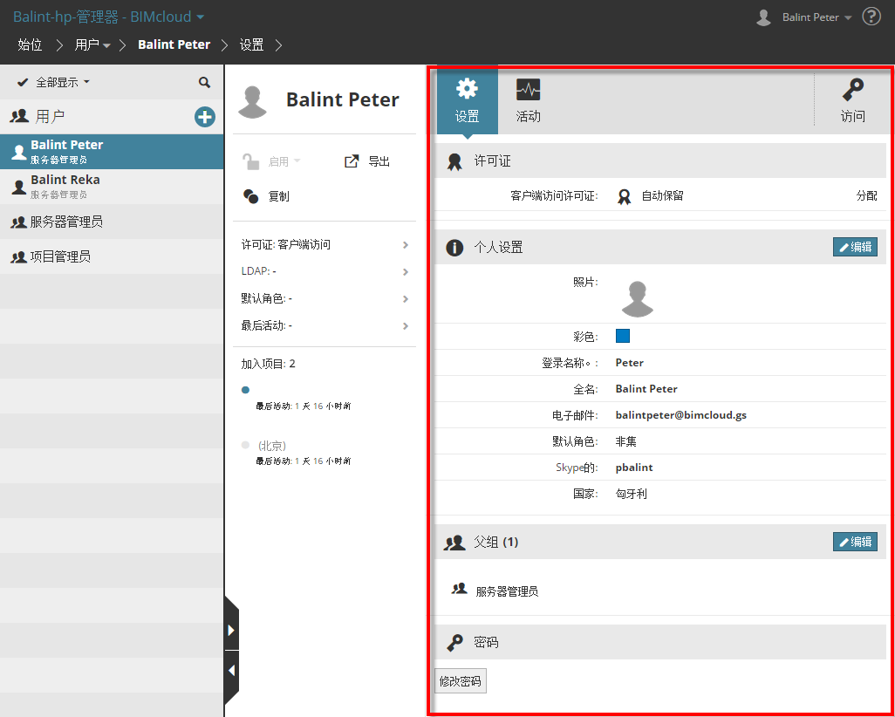The width and height of the screenshot is (895, 717).
Task: Open the 访问 key tab
Action: point(853,101)
